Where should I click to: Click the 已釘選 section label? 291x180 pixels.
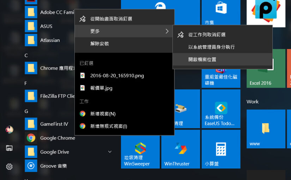[x=86, y=63]
